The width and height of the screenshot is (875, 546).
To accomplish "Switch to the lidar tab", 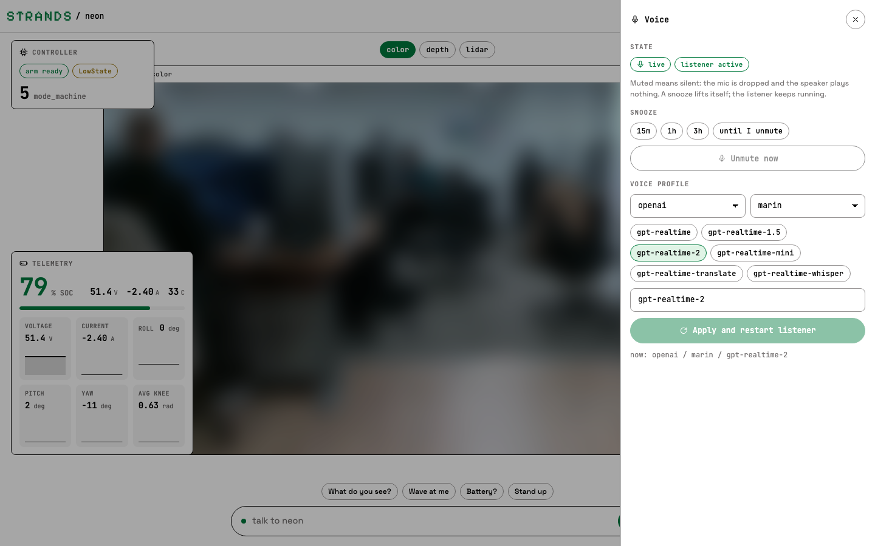I will [x=477, y=50].
